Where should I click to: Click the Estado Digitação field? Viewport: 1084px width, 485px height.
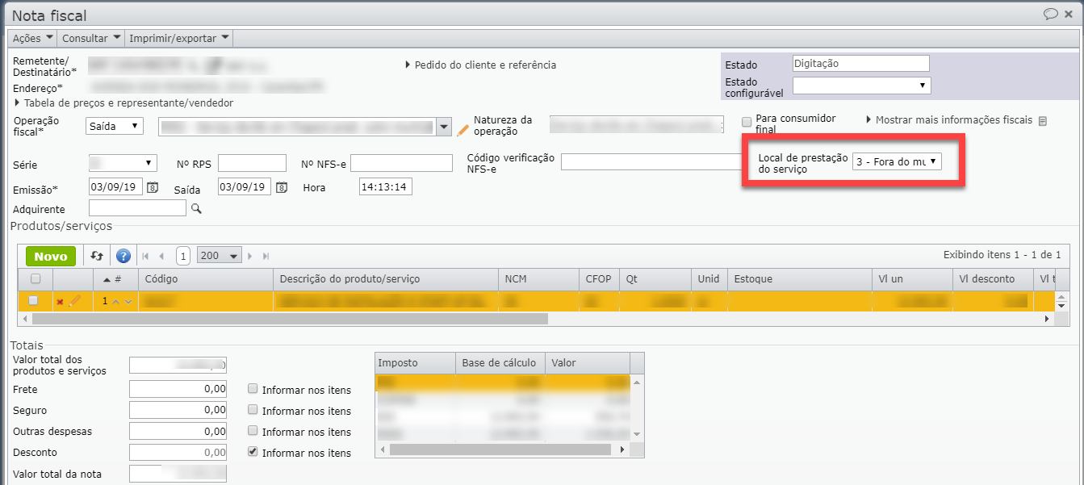[860, 63]
